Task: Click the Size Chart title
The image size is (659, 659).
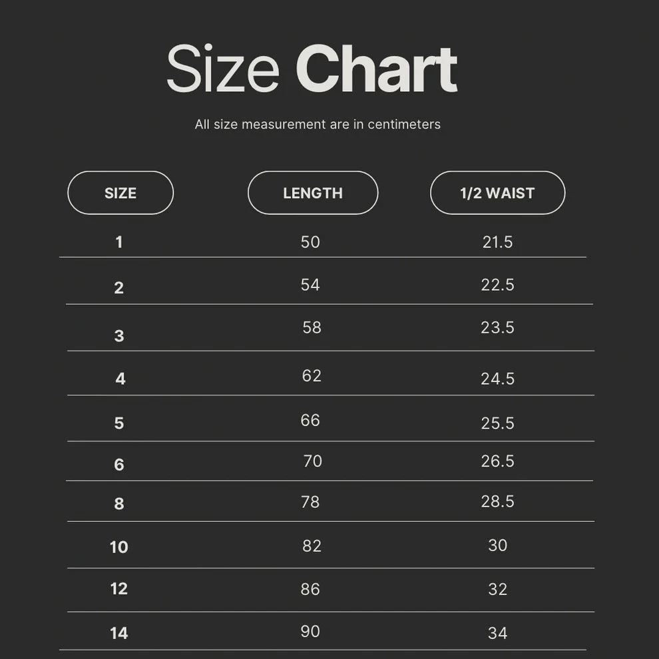Action: coord(312,69)
